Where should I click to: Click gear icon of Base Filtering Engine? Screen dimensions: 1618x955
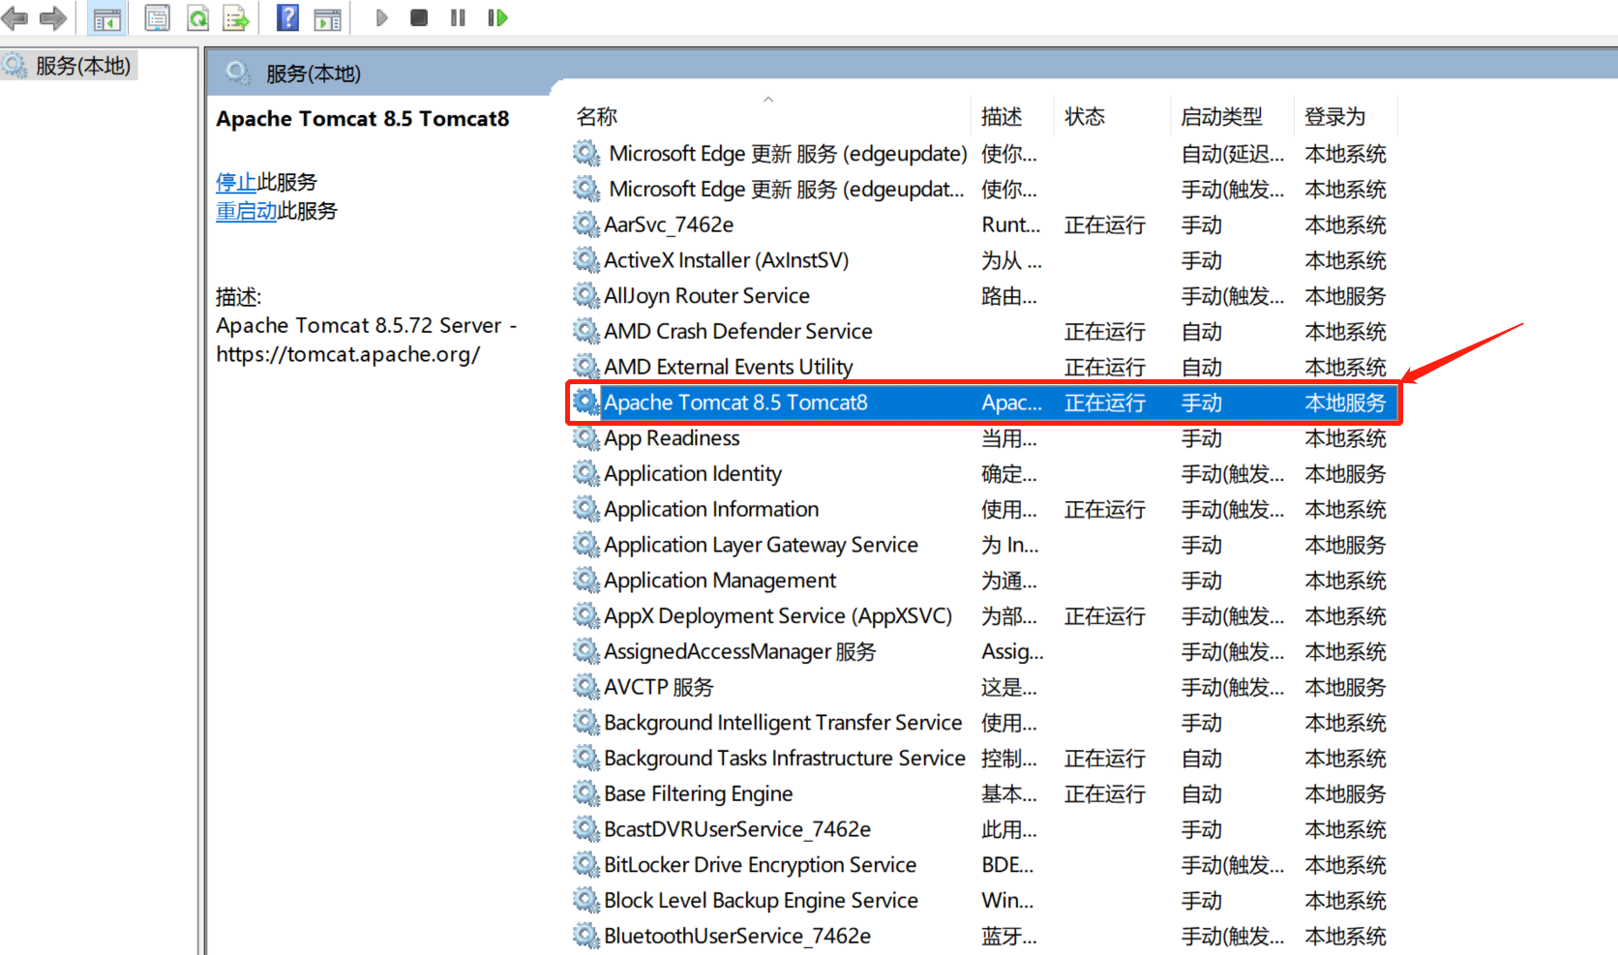(586, 793)
